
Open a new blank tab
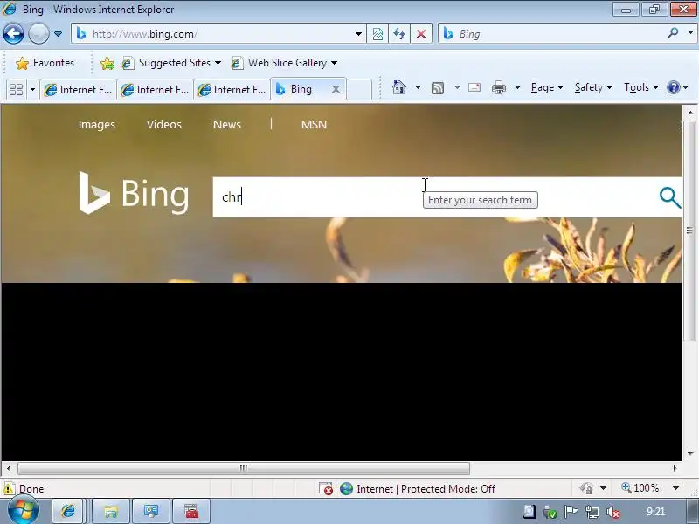pyautogui.click(x=359, y=89)
